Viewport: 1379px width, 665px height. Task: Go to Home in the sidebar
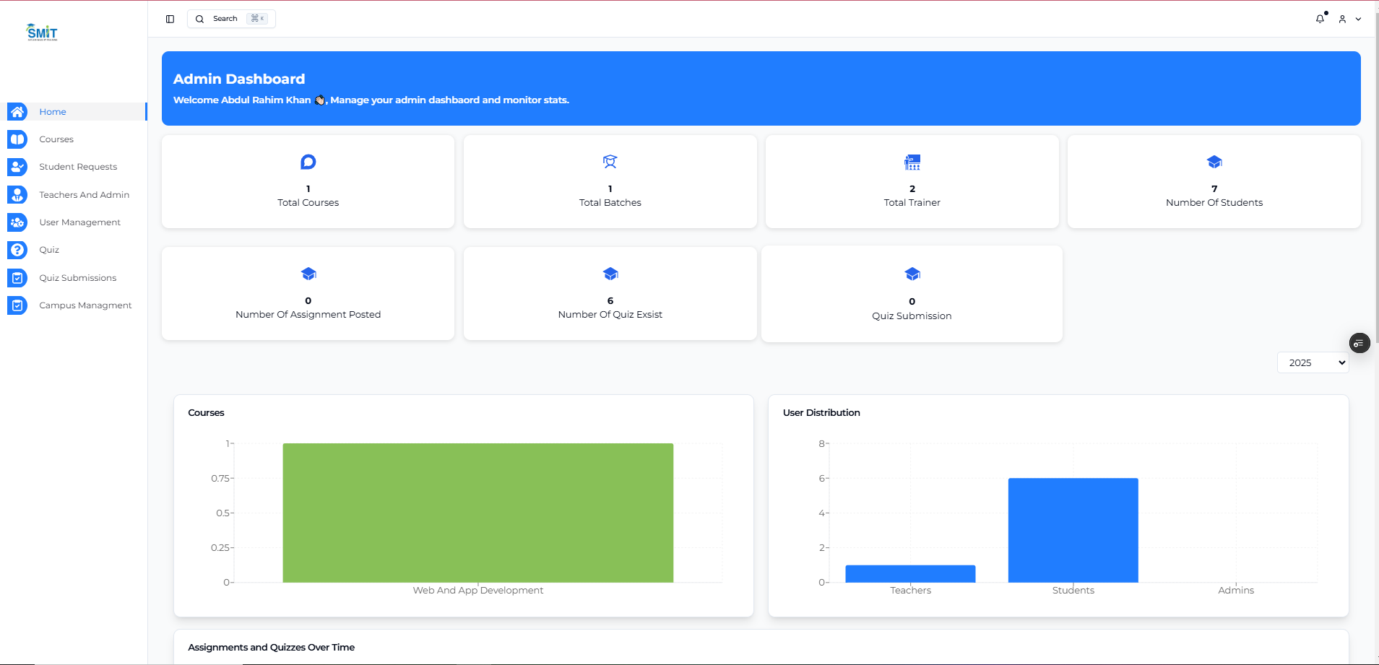pyautogui.click(x=53, y=112)
